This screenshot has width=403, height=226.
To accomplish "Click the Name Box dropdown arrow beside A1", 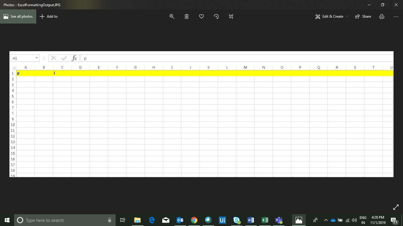I will point(37,58).
